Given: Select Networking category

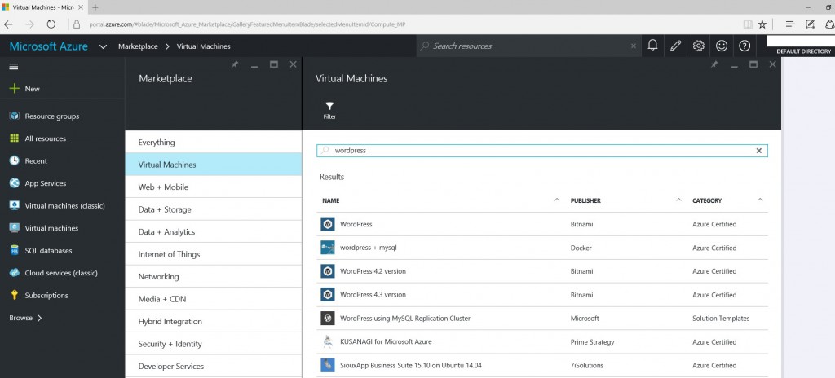Looking at the screenshot, I should click(214, 276).
